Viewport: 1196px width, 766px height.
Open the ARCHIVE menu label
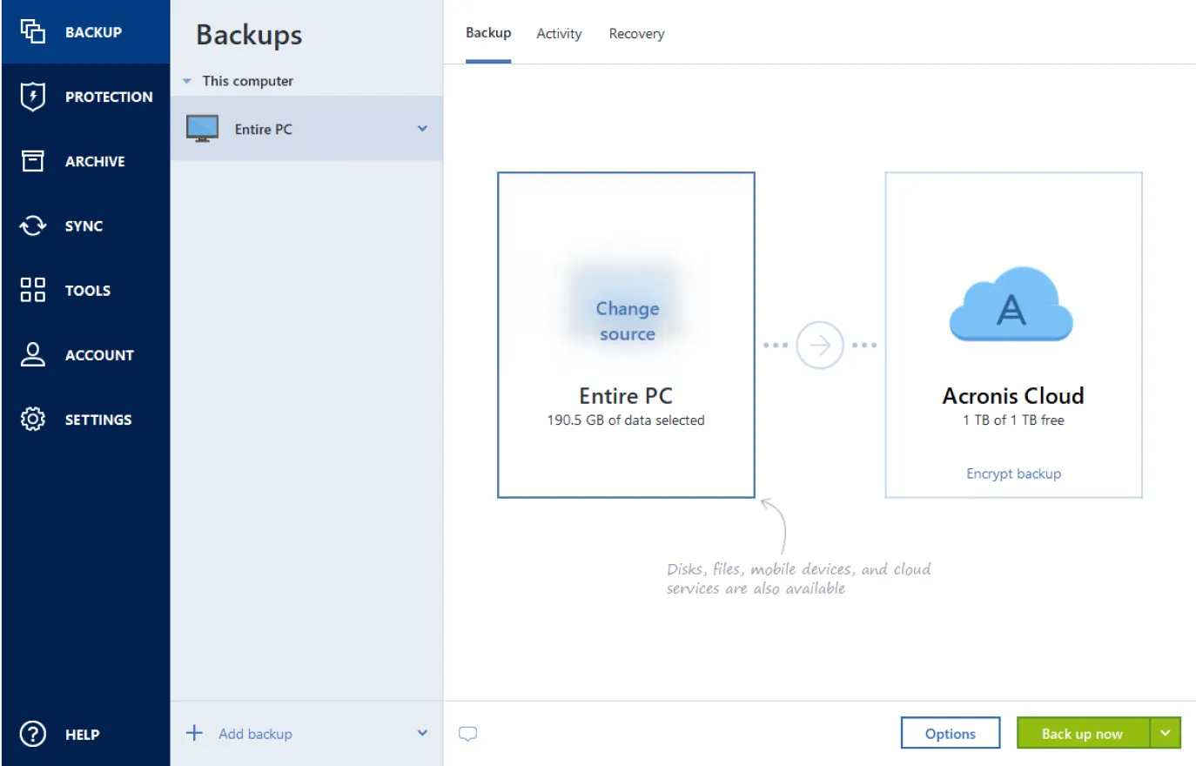95,161
